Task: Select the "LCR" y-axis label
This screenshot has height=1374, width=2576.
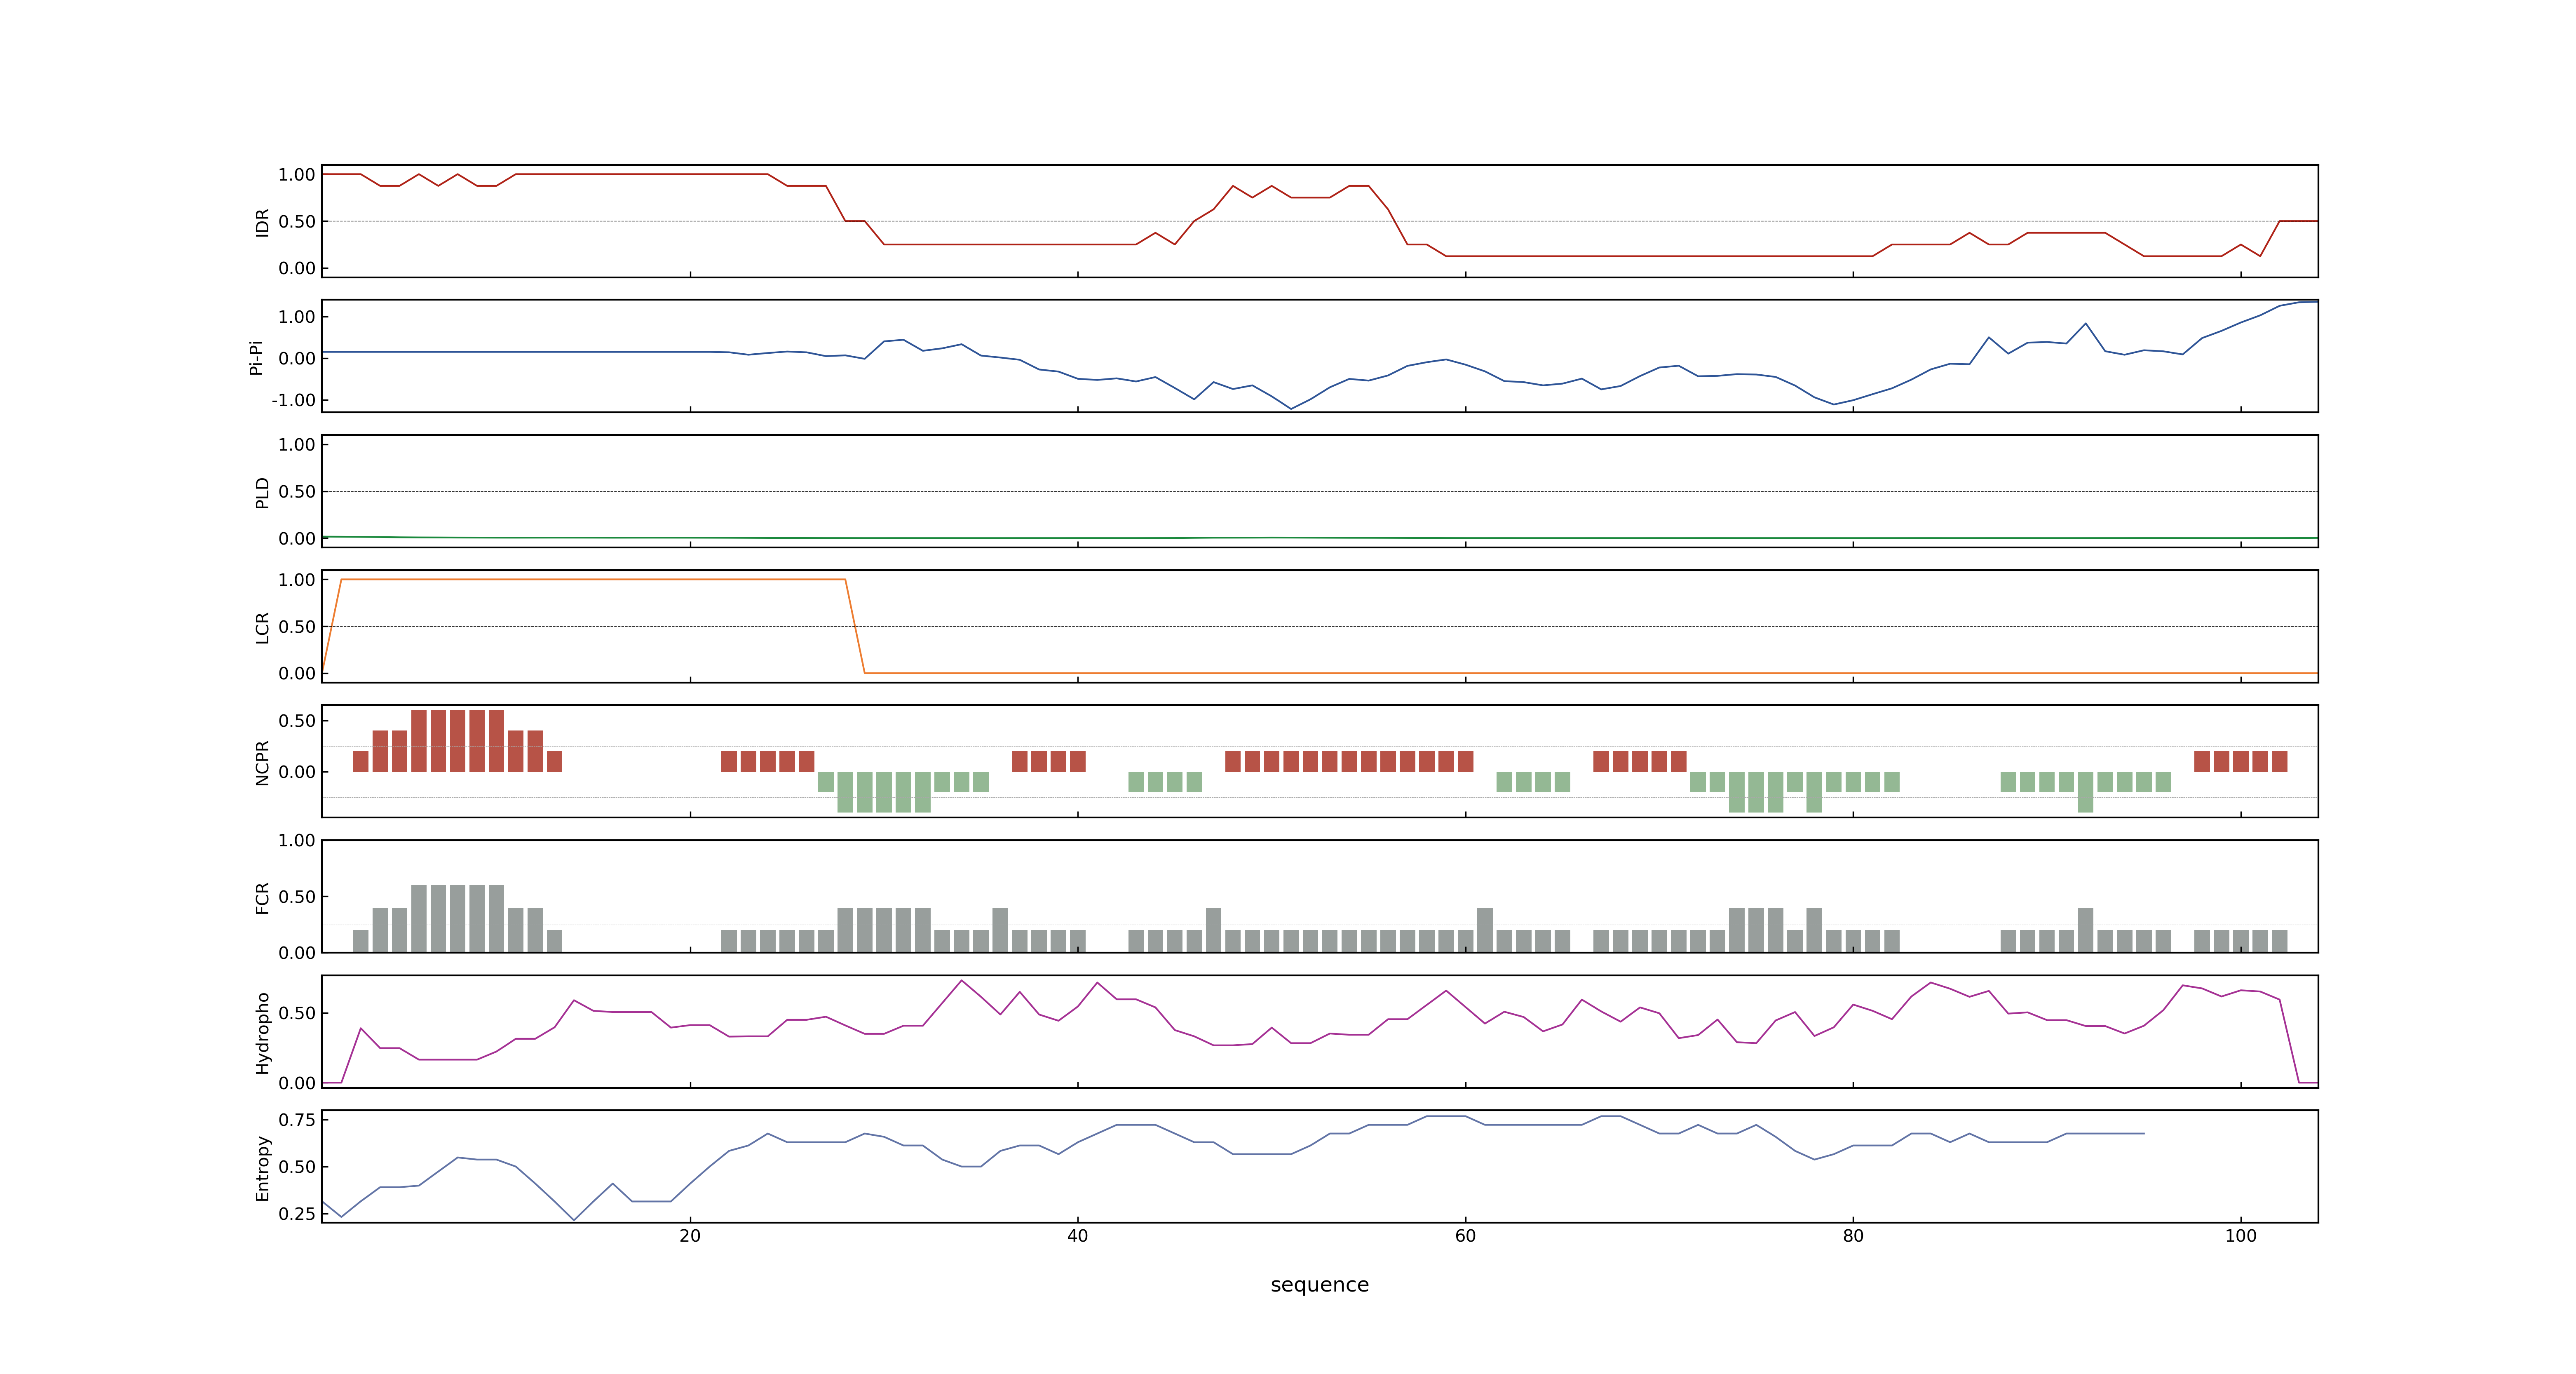Action: tap(262, 627)
